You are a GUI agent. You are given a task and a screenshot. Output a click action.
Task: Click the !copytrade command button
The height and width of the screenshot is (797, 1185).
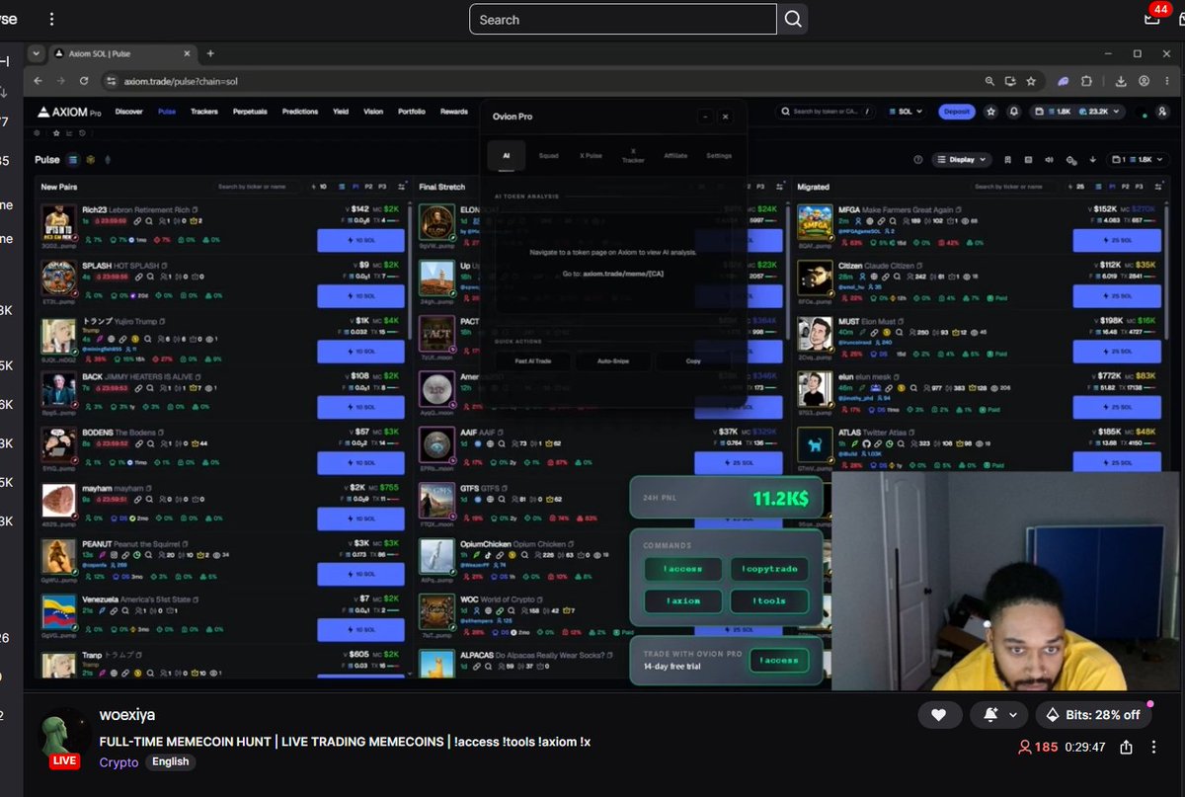tap(770, 569)
